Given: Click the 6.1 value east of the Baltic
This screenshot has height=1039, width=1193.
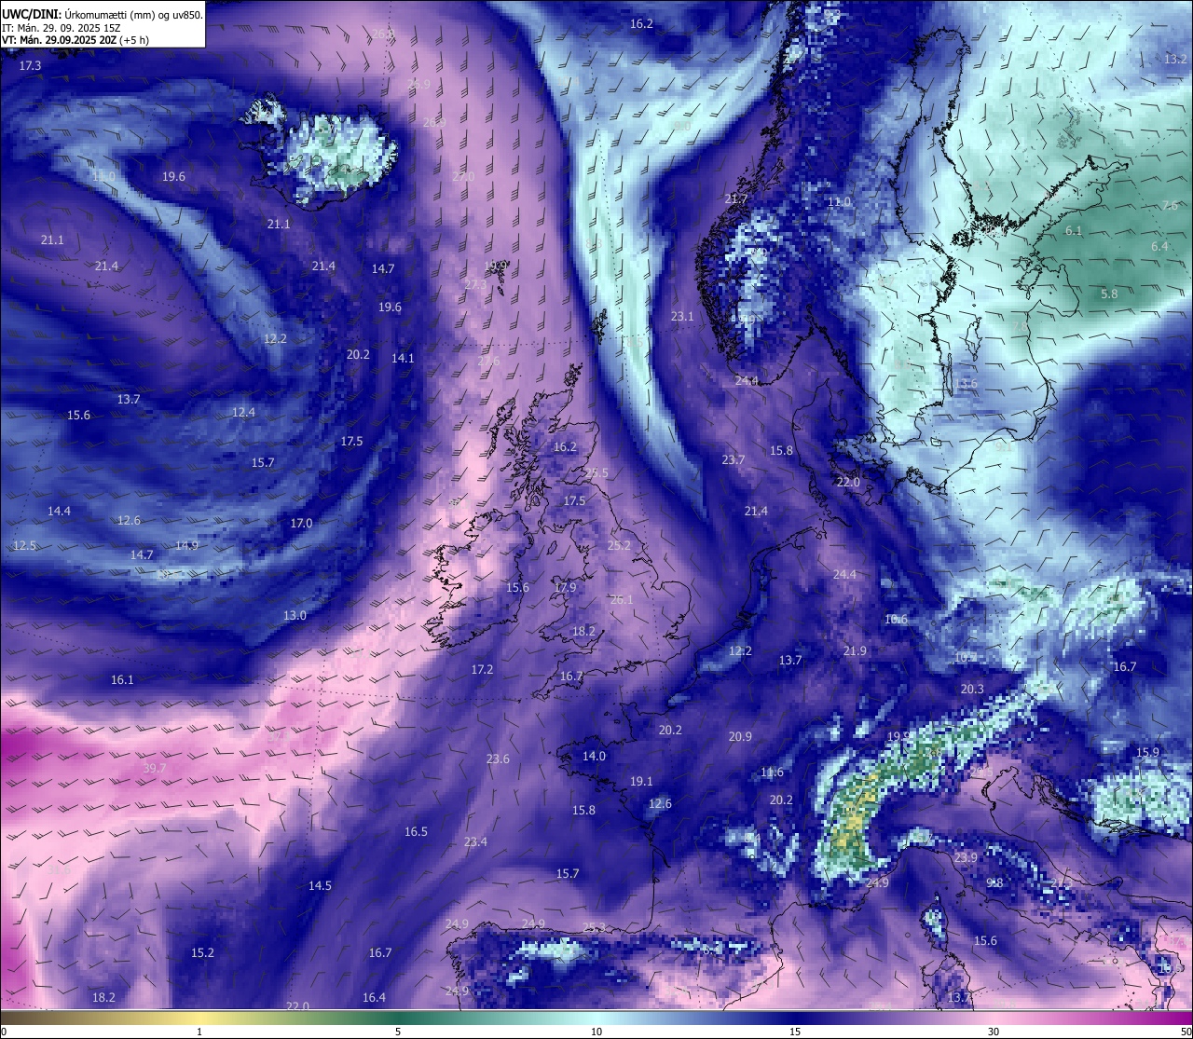Looking at the screenshot, I should pyautogui.click(x=1073, y=231).
